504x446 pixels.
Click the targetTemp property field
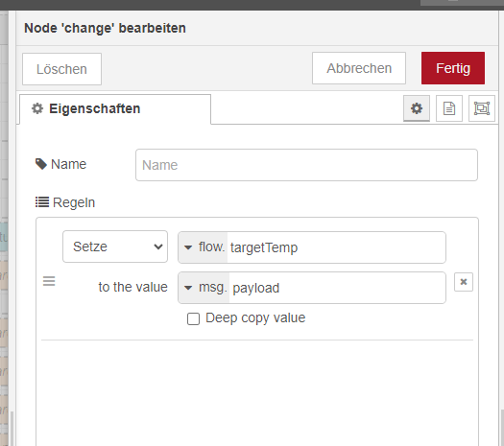click(x=336, y=247)
